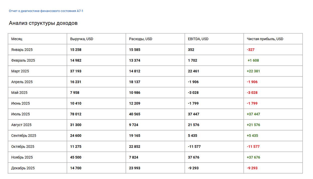This screenshot has width=313, height=179.
Task: Click July revenue cell 78 012
Action: click(x=76, y=114)
